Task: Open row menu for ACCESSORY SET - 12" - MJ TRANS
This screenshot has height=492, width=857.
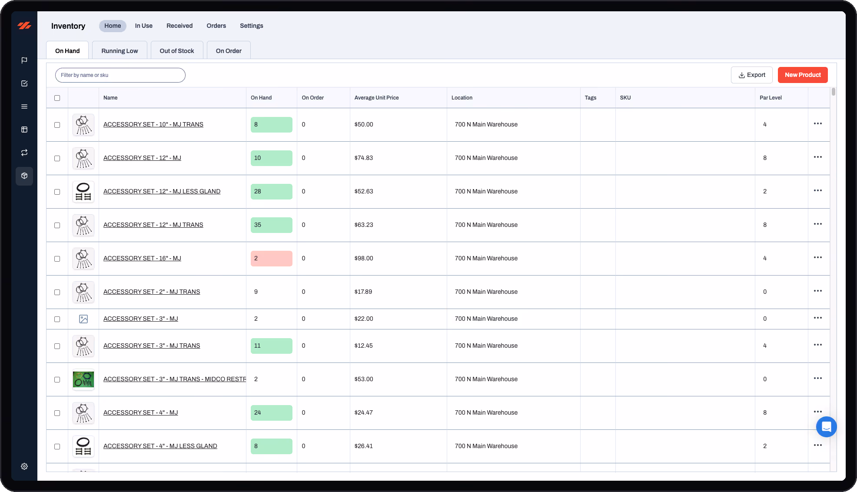Action: 817,224
